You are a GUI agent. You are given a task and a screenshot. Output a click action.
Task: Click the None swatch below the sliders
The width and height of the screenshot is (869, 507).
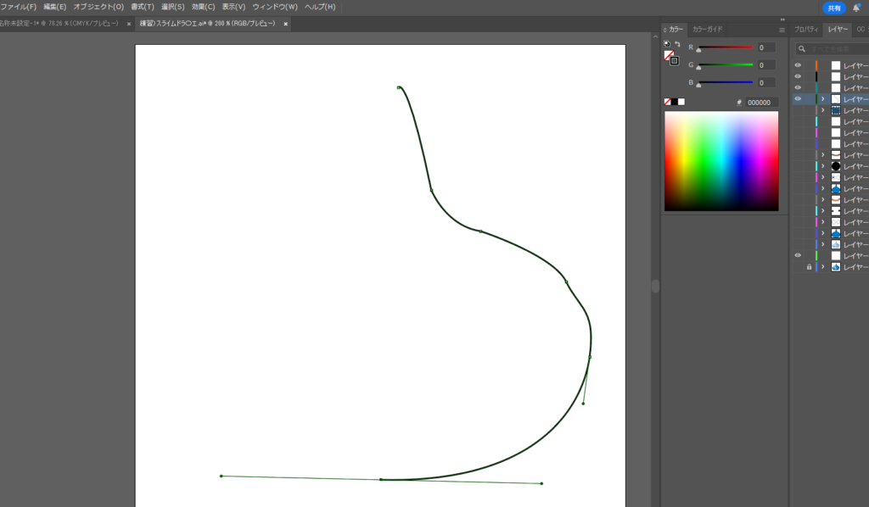click(668, 102)
